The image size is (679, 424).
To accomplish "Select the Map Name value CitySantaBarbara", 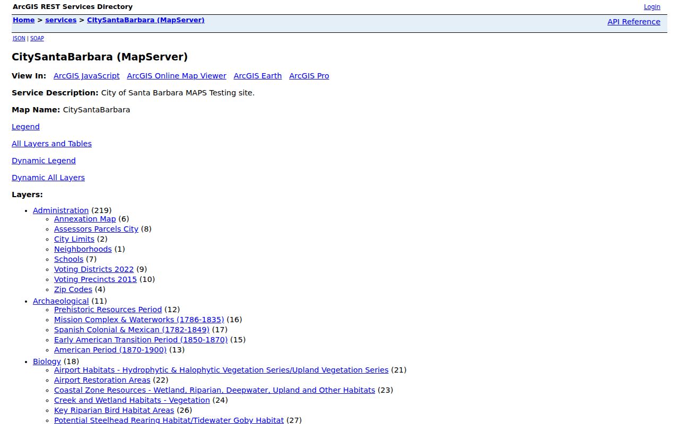I will pos(97,110).
